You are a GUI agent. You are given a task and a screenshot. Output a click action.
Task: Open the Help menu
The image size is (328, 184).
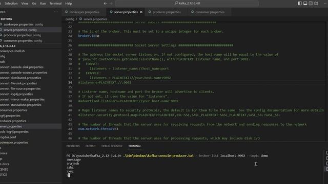pos(68,4)
